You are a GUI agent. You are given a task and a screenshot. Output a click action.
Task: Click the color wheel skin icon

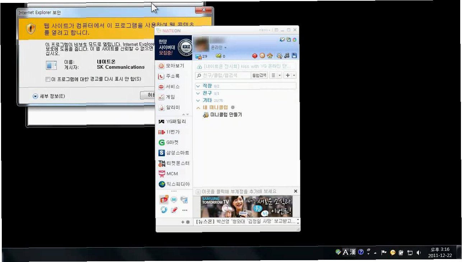tap(294, 40)
